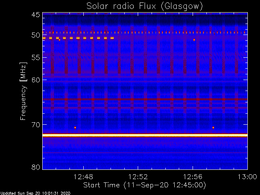This screenshot has height=195, width=260.
Task: Click the 60 MHz frequency tick label
Action: tap(36, 80)
